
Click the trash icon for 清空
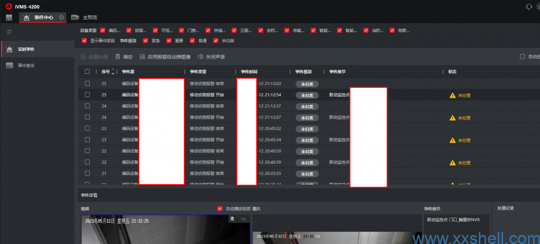pos(118,57)
